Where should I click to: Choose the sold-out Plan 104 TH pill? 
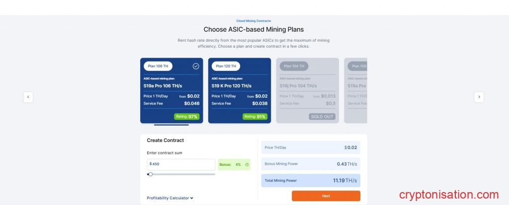coord(294,66)
